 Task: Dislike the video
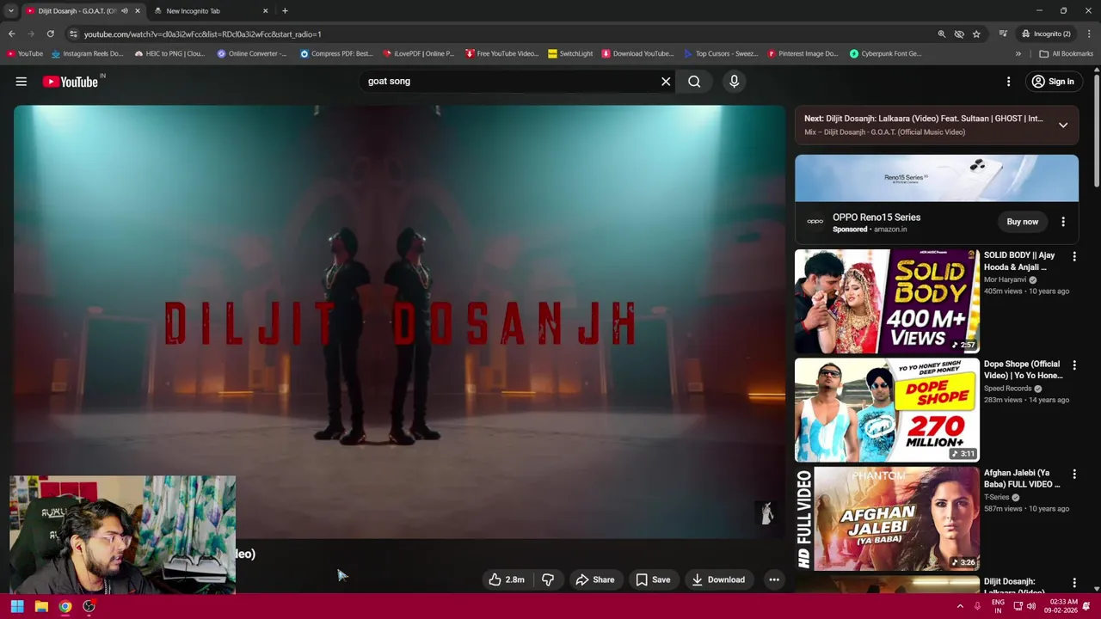[548, 579]
